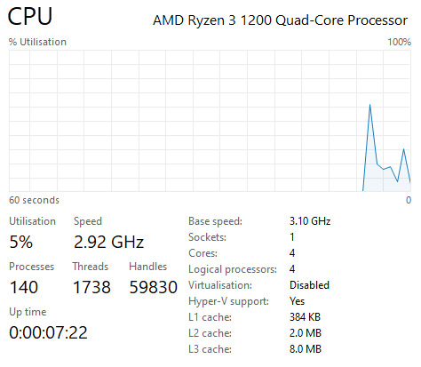The width and height of the screenshot is (421, 367).
Task: Click the Threads count 1738
Action: (91, 287)
